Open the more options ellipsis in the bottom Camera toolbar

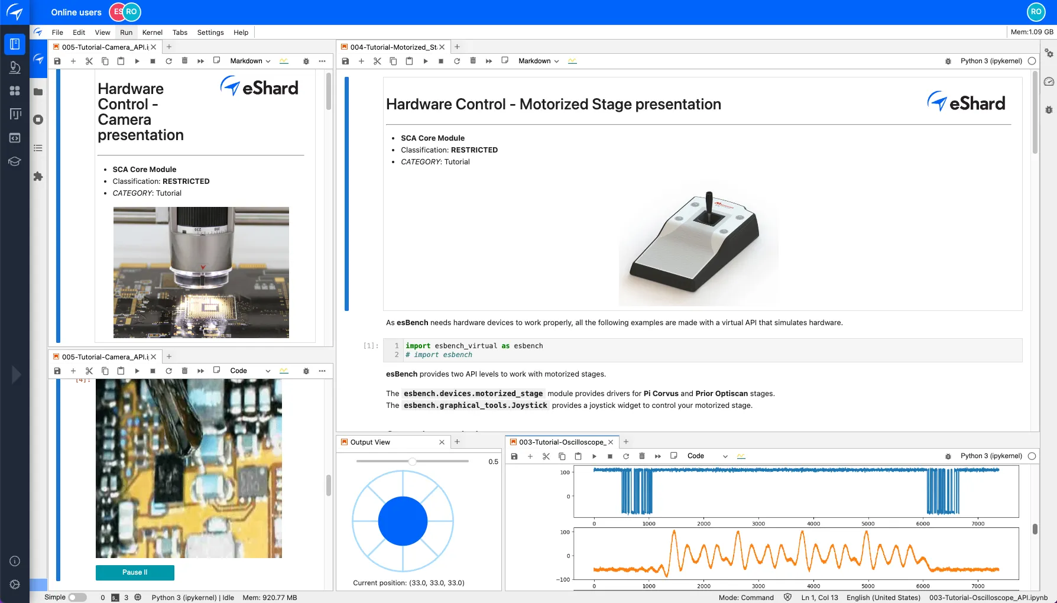pos(322,371)
